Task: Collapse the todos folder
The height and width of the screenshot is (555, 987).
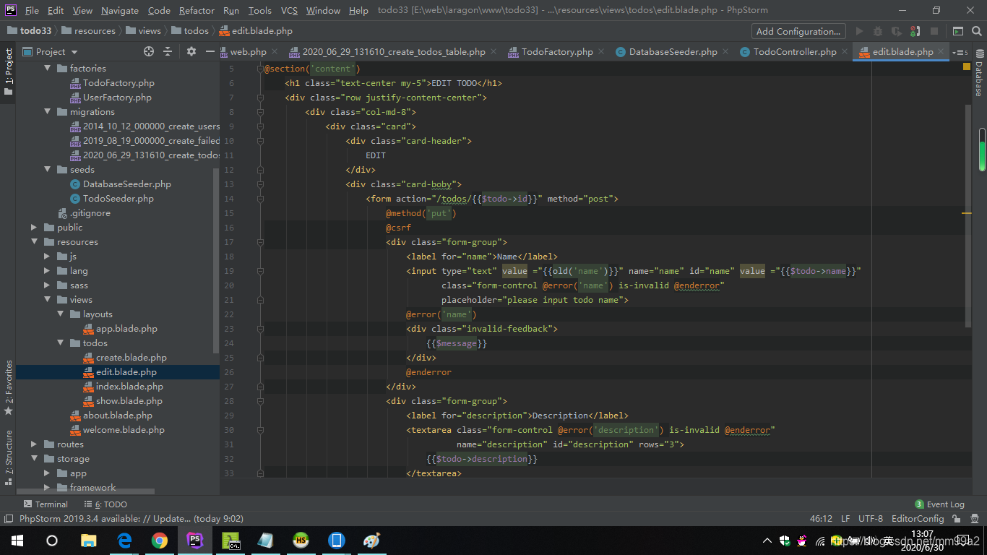Action: coord(60,343)
